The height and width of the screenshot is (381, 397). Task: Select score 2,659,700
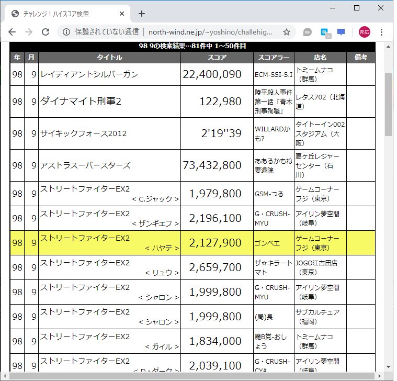(x=215, y=267)
